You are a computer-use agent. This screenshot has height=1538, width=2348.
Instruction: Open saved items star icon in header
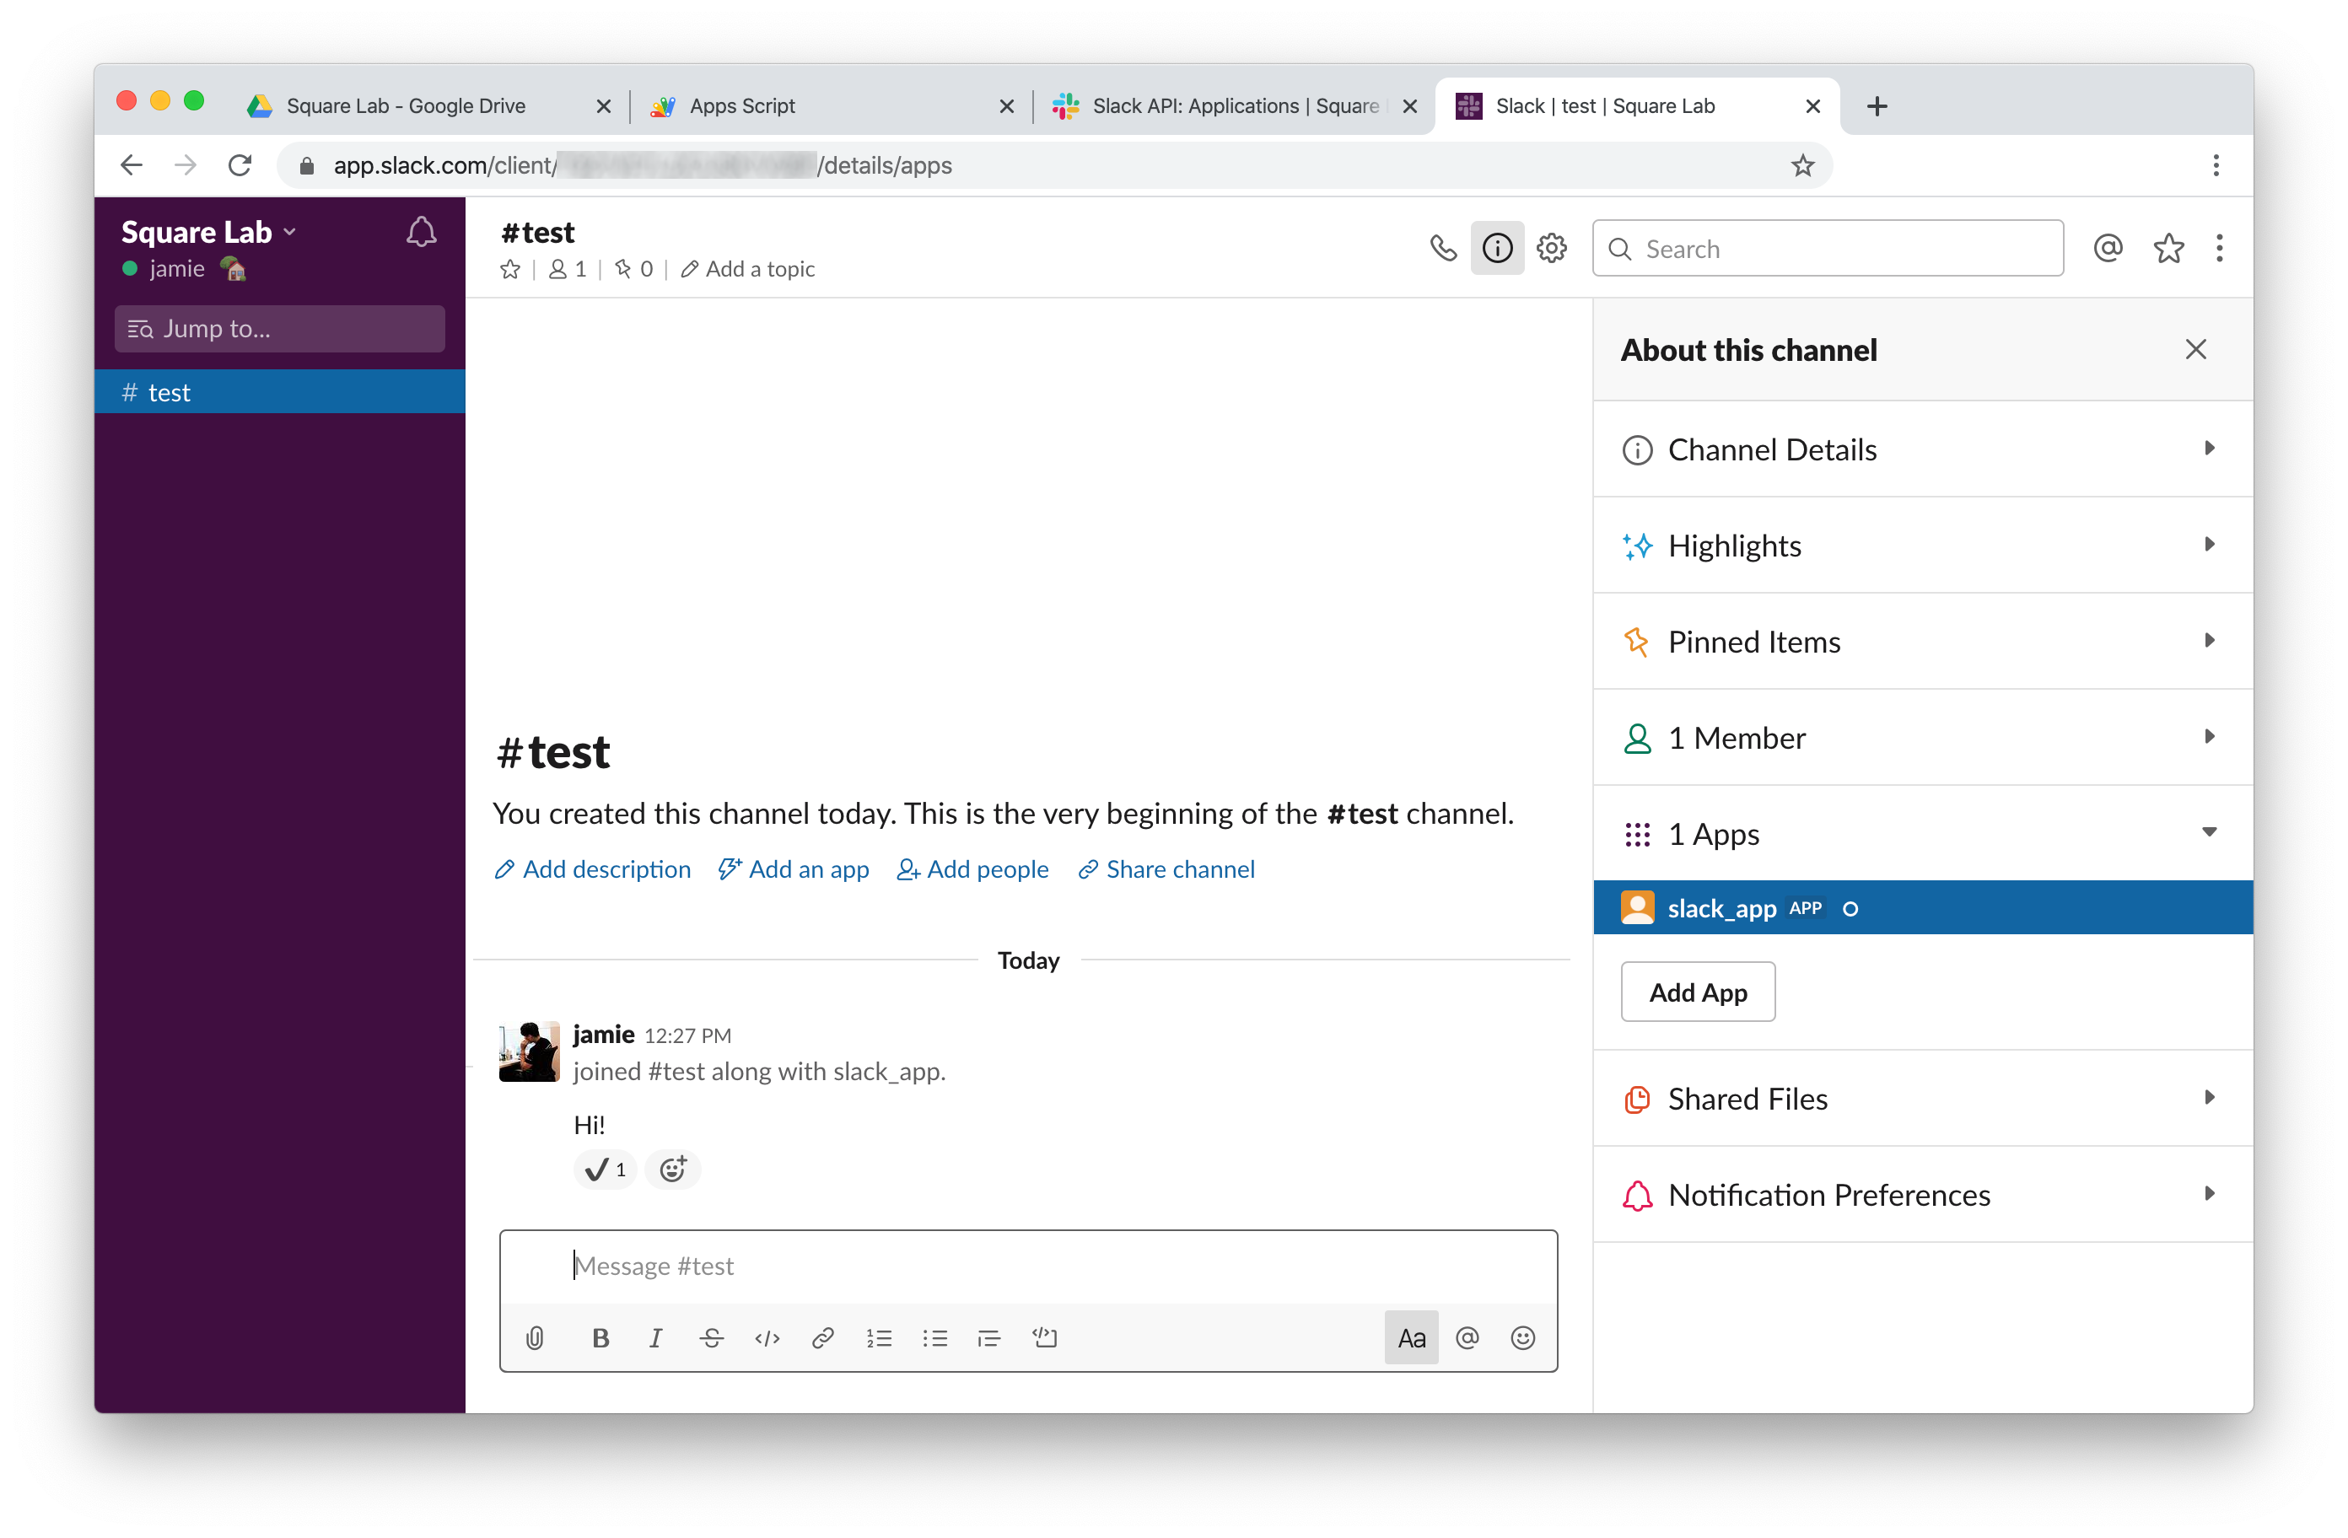(2168, 248)
